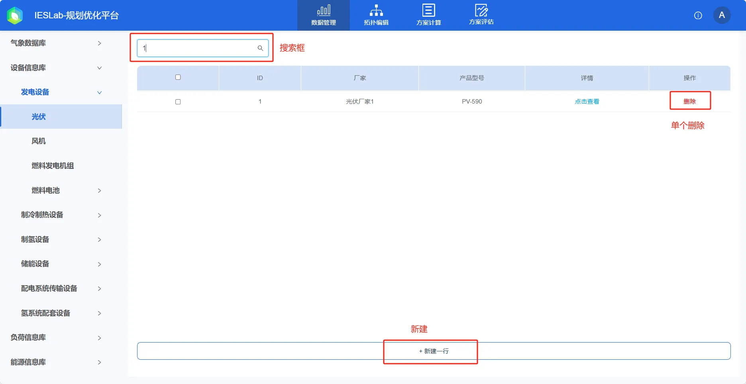Open the user avatar A menu

tap(722, 15)
